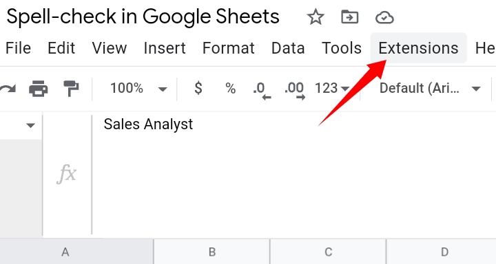The height and width of the screenshot is (264, 496).
Task: Format as percent
Action: point(230,89)
